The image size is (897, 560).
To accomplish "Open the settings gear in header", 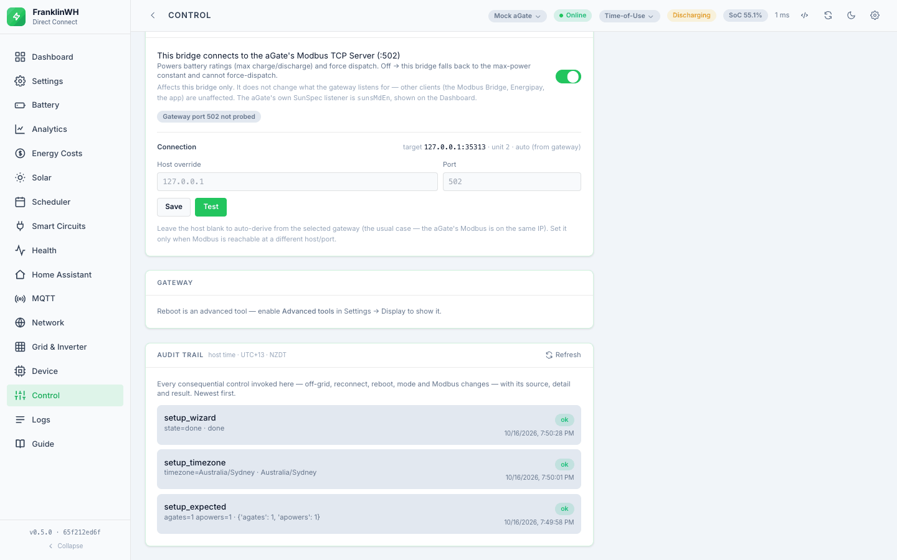I will (875, 16).
